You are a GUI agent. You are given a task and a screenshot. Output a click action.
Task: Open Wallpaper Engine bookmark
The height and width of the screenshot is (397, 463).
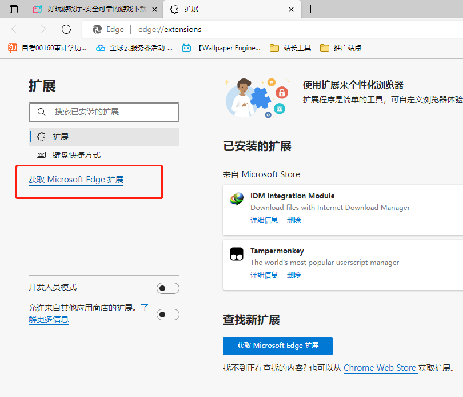(221, 48)
